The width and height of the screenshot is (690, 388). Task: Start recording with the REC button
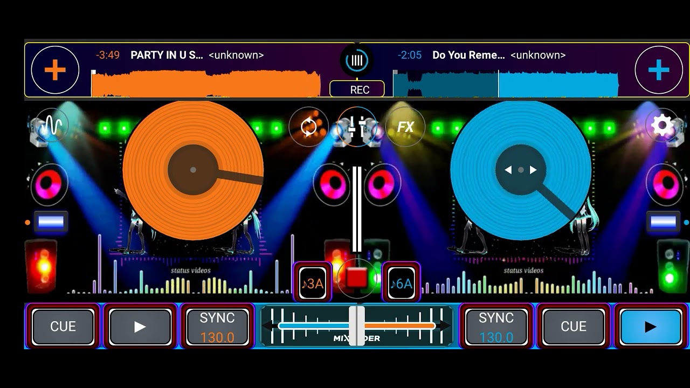coord(357,89)
